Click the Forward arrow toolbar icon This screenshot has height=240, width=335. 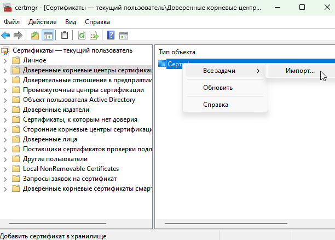[18, 36]
